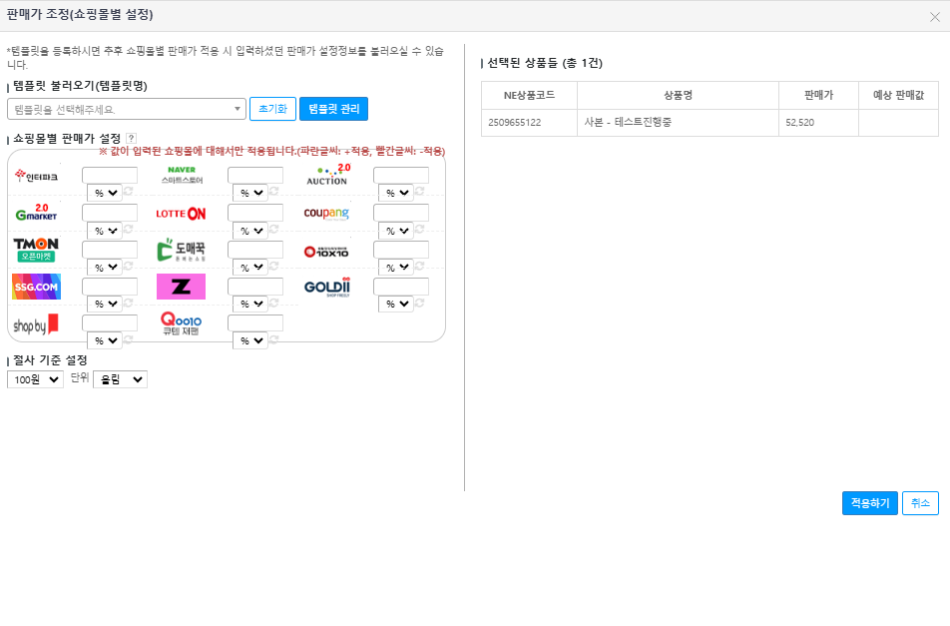This screenshot has height=626, width=950.
Task: Click the SSG.COM logo
Action: point(36,287)
